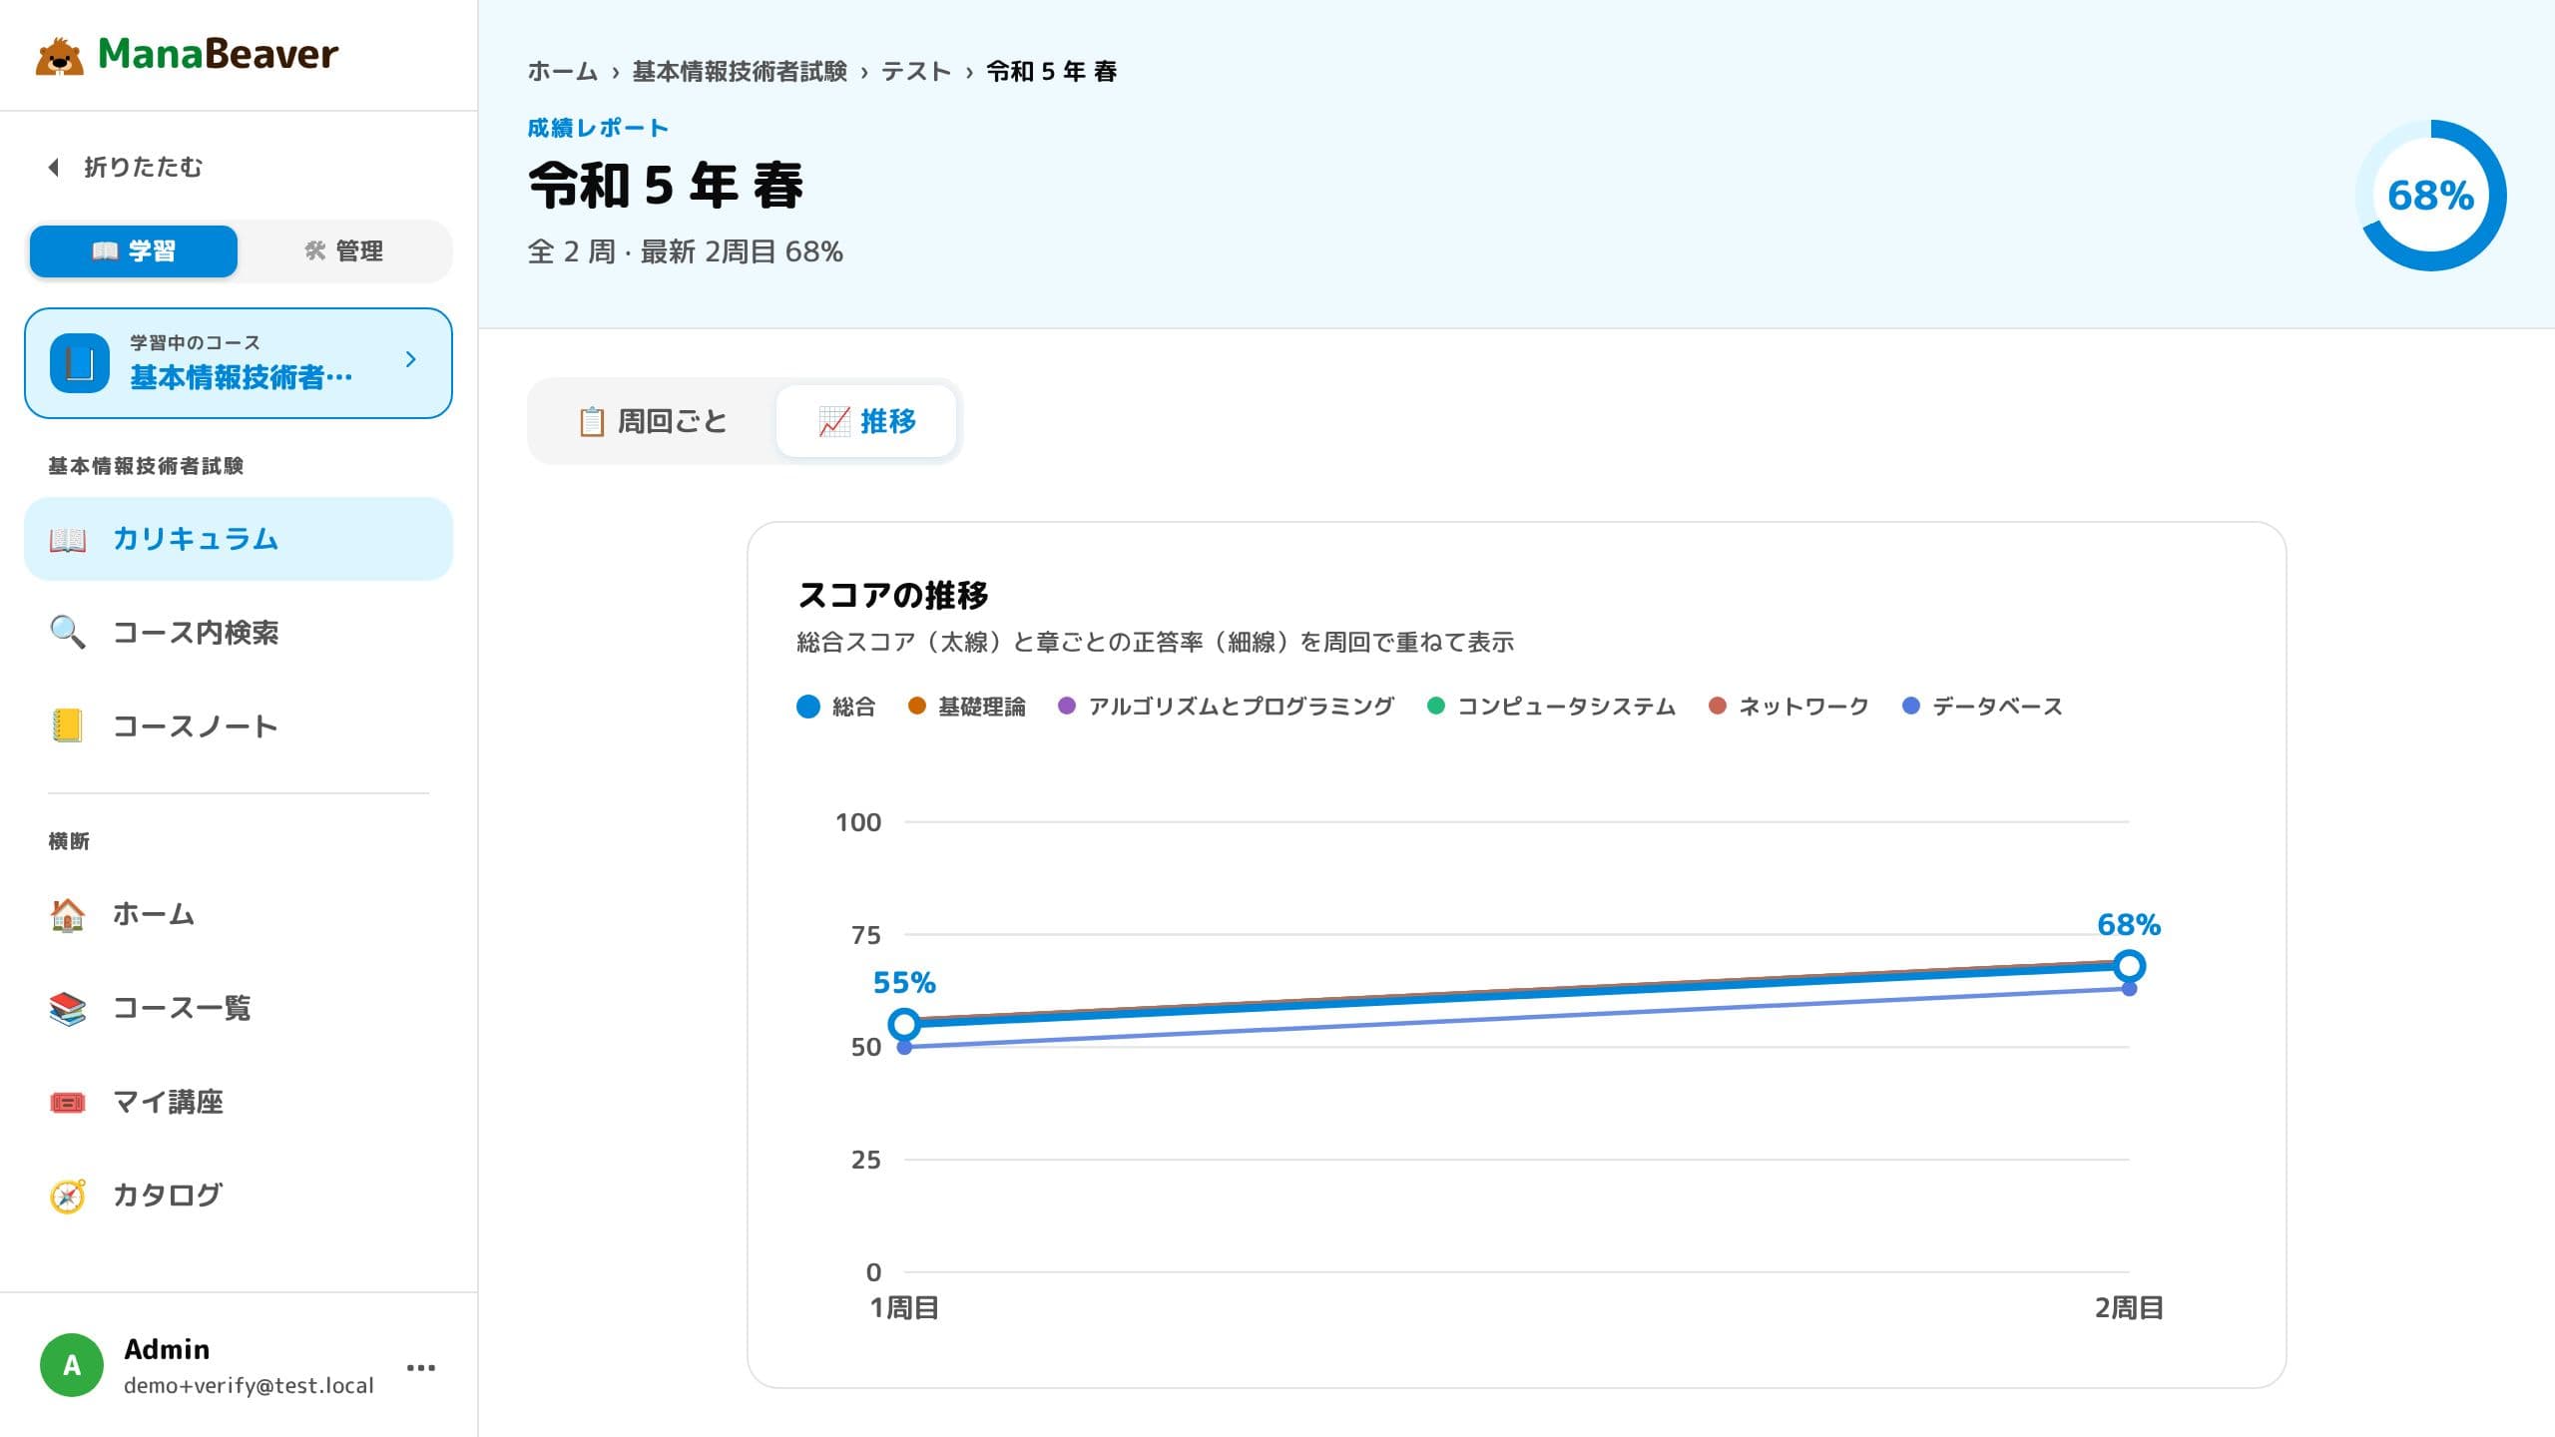Toggle the 基礎理論 legend entry
This screenshot has height=1437, width=2555.
pos(966,707)
